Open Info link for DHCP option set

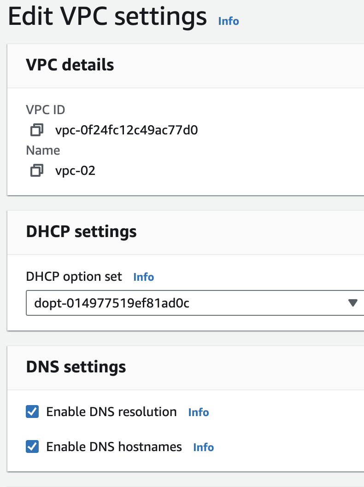(x=143, y=277)
